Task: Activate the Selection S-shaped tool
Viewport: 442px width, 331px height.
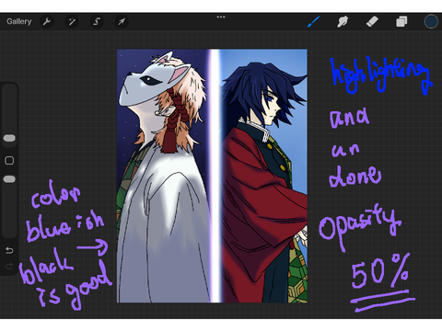Action: [97, 22]
